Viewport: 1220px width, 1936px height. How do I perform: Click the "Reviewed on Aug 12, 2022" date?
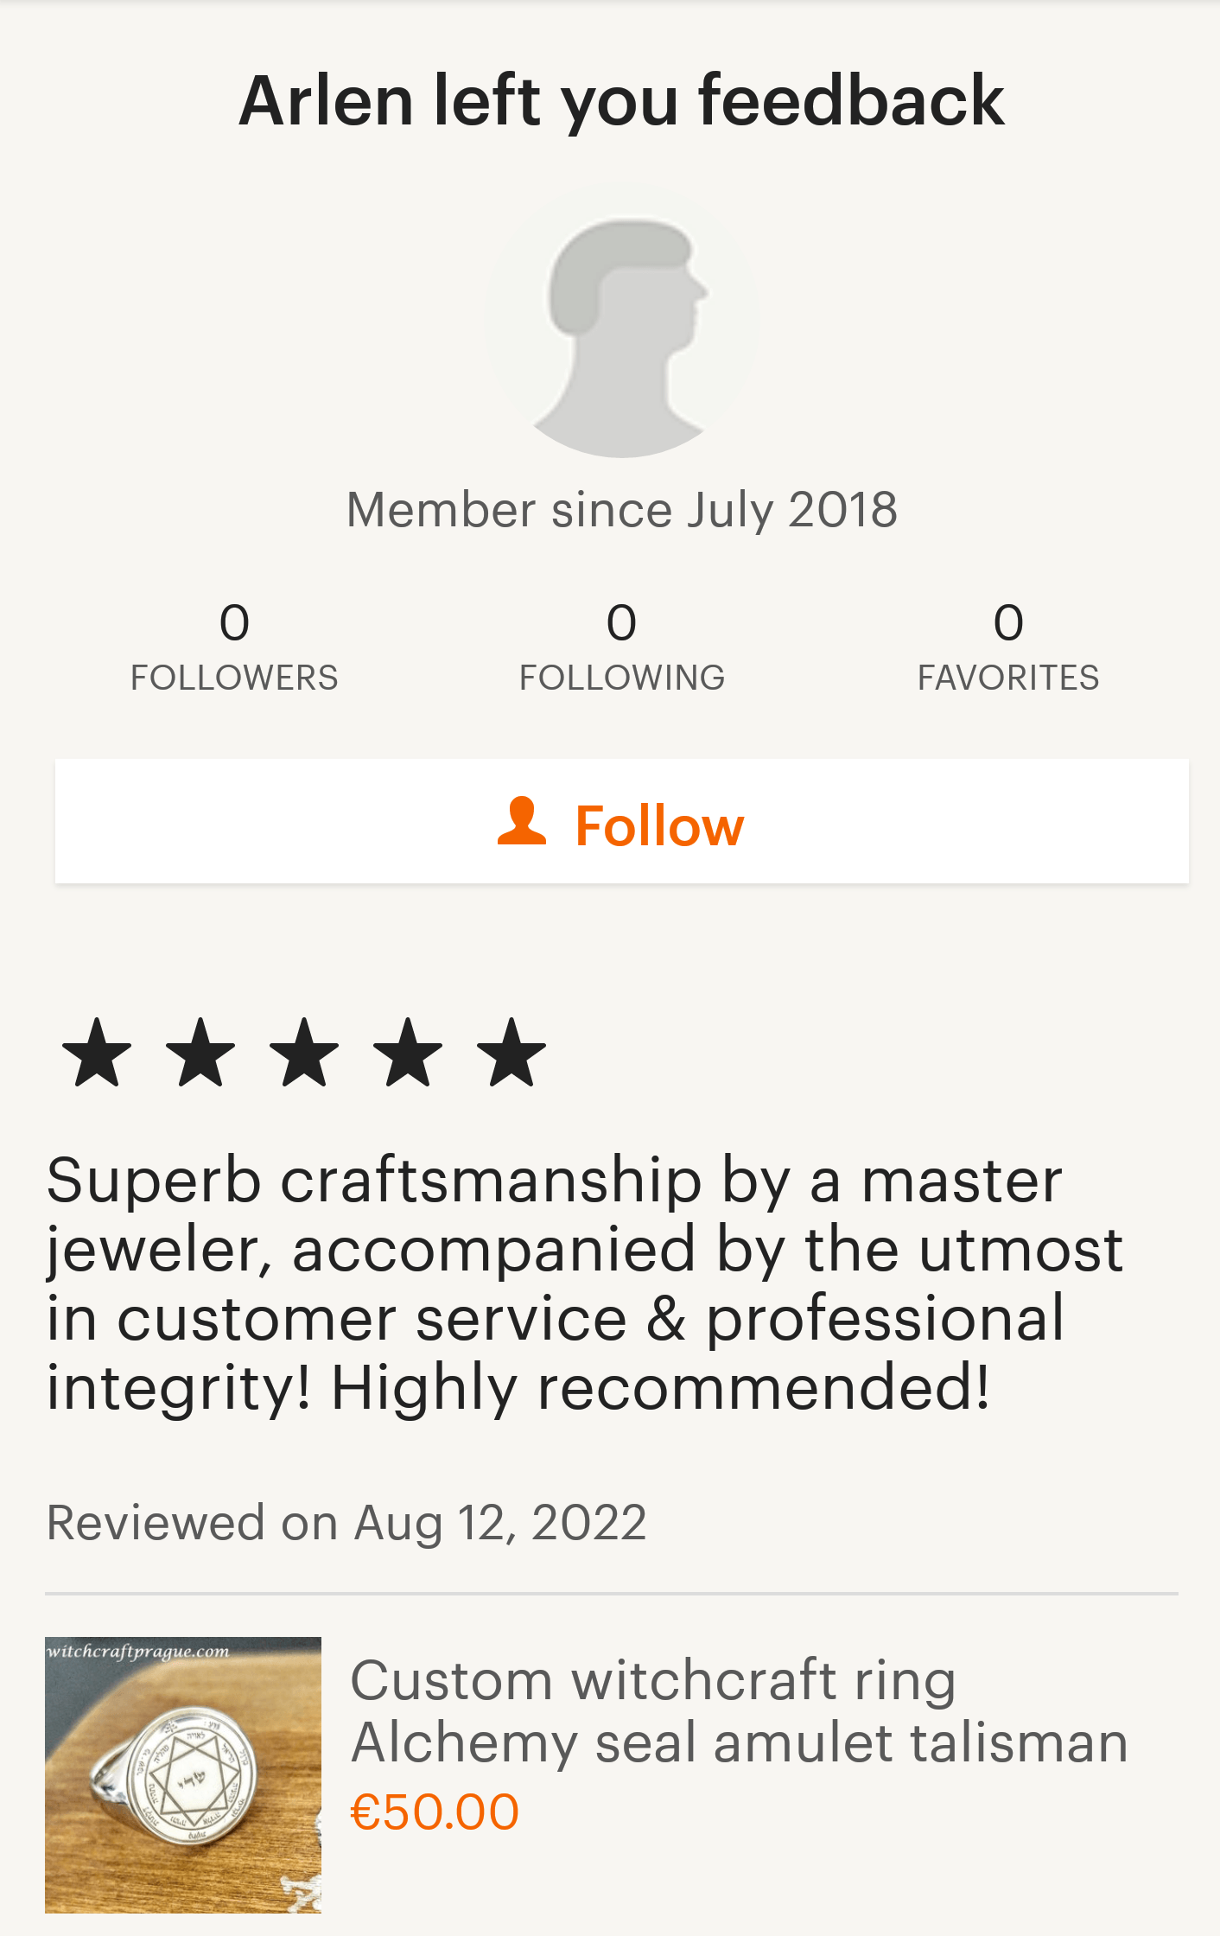(346, 1523)
